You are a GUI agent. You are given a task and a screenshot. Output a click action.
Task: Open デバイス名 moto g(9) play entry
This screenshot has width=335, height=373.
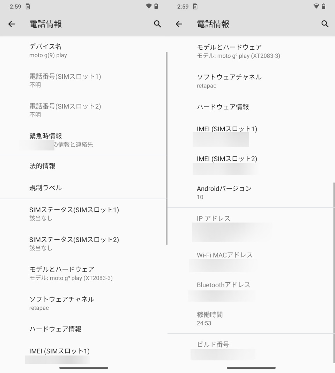tap(83, 50)
